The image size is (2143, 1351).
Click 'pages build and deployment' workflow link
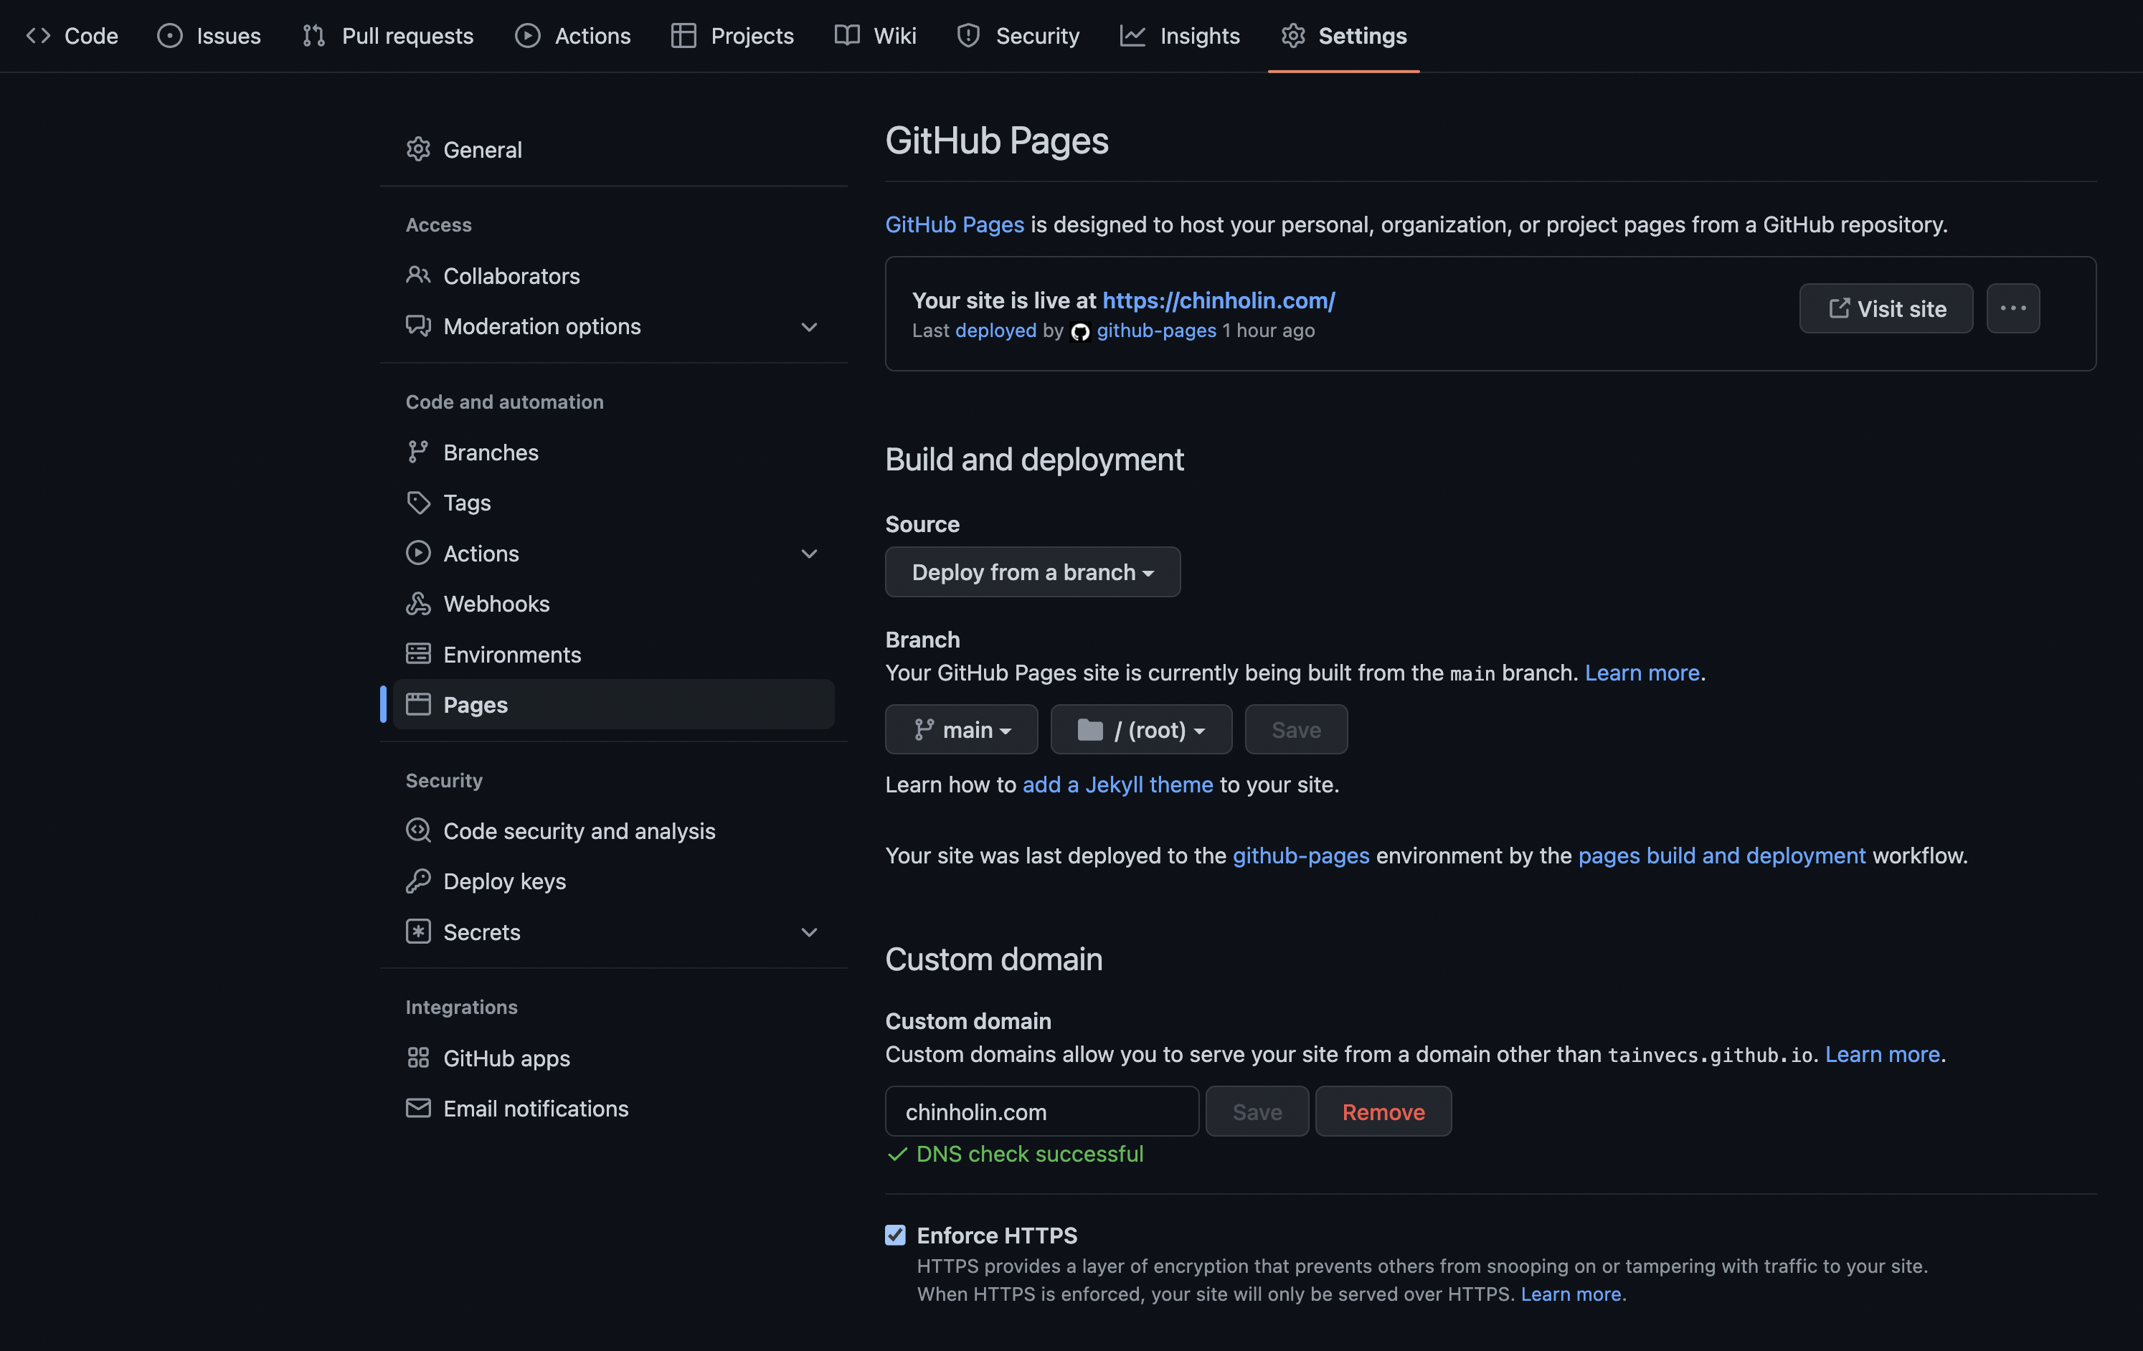tap(1722, 855)
